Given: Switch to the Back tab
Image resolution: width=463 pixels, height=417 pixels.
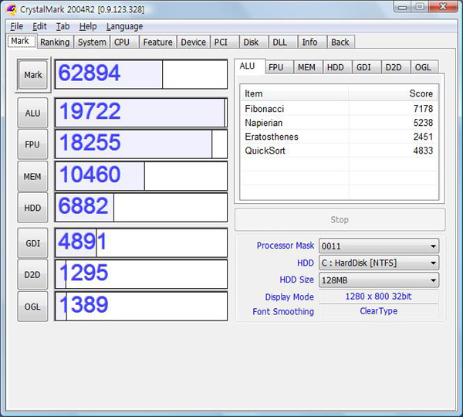Looking at the screenshot, I should coord(341,42).
